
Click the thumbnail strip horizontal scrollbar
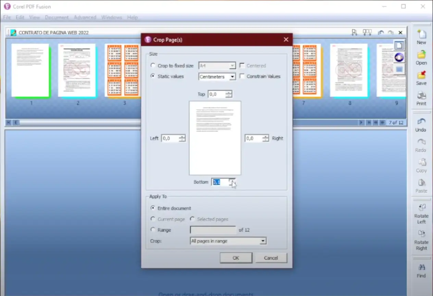tap(79, 122)
